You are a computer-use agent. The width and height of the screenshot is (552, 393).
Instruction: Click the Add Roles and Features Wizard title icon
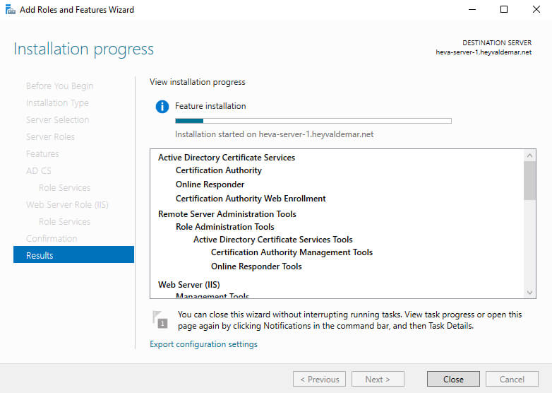[x=10, y=9]
